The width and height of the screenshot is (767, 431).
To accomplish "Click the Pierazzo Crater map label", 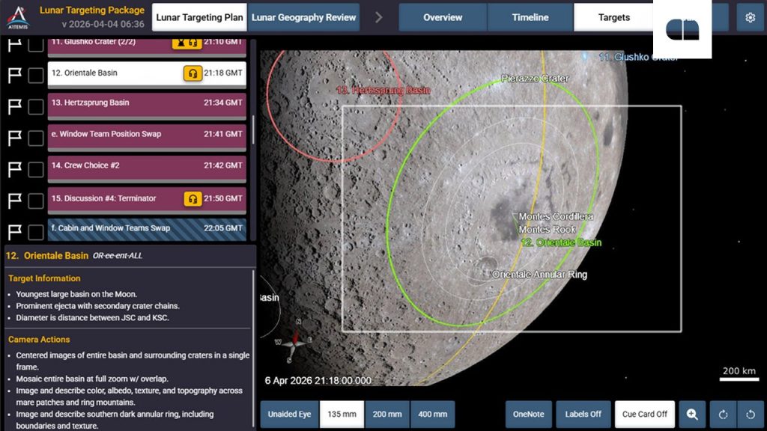I will point(535,78).
